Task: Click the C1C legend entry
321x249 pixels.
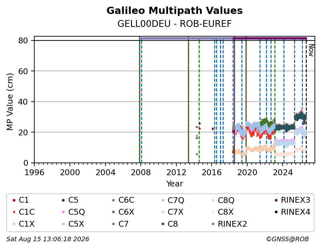Action: coord(24,212)
